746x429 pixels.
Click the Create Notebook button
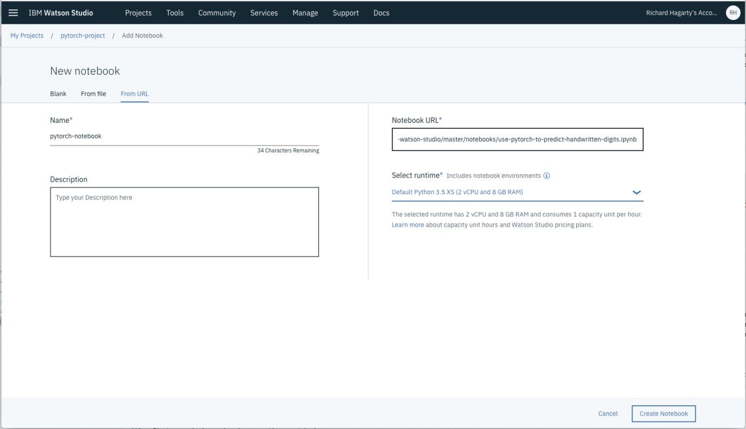point(664,413)
